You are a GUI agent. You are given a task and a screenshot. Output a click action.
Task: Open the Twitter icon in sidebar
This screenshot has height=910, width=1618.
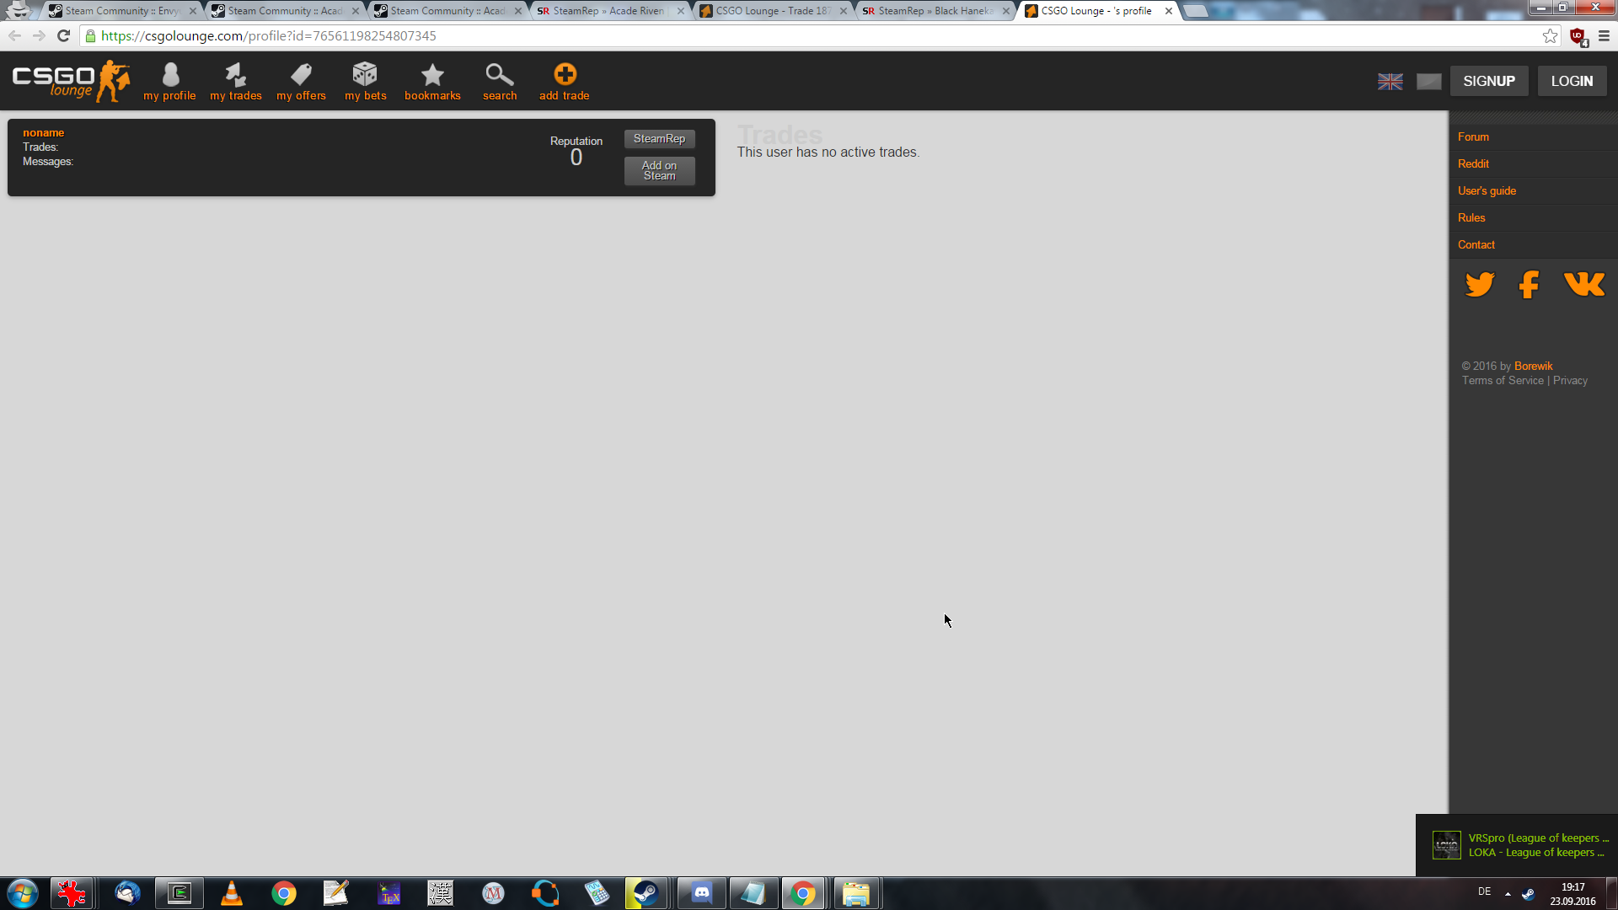point(1480,285)
